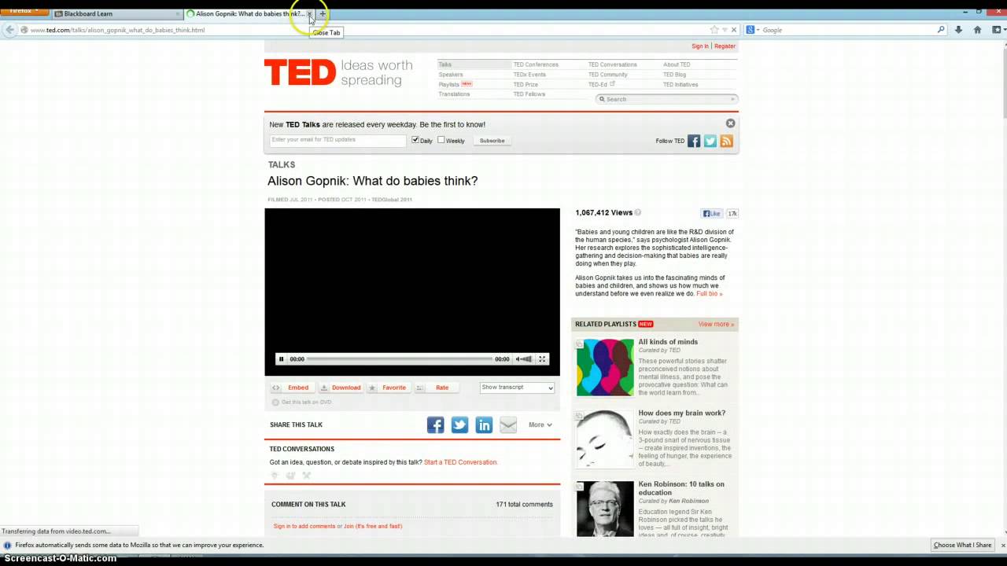
Task: Share this talk on Facebook
Action: point(435,425)
